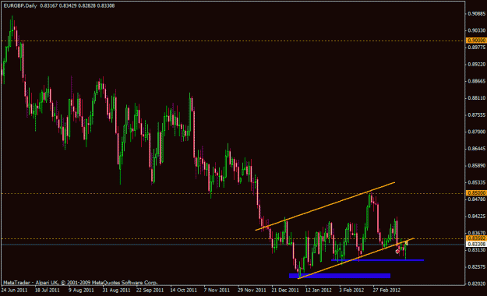487x296 pixels.
Task: Click the 0.85890 price axis label
Action: coord(476,166)
